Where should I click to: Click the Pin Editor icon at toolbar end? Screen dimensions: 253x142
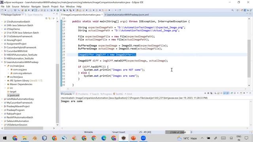click(x=120, y=10)
